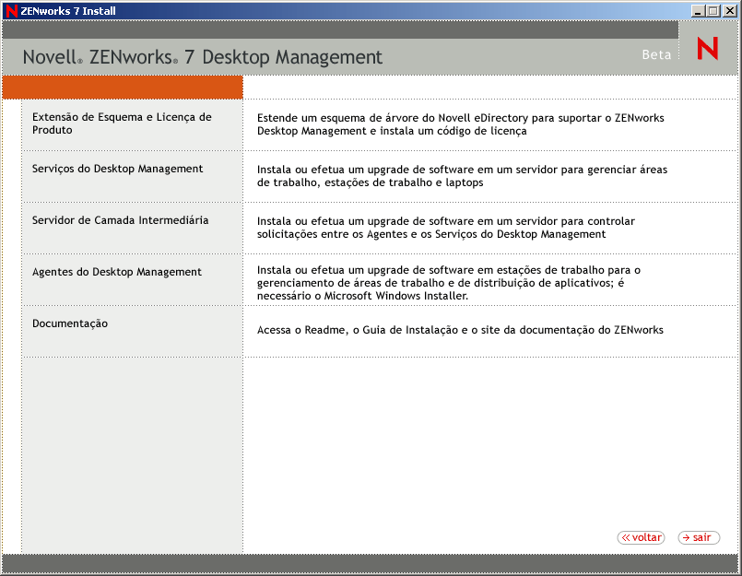
Task: Click the sair button to exit
Action: (x=699, y=537)
